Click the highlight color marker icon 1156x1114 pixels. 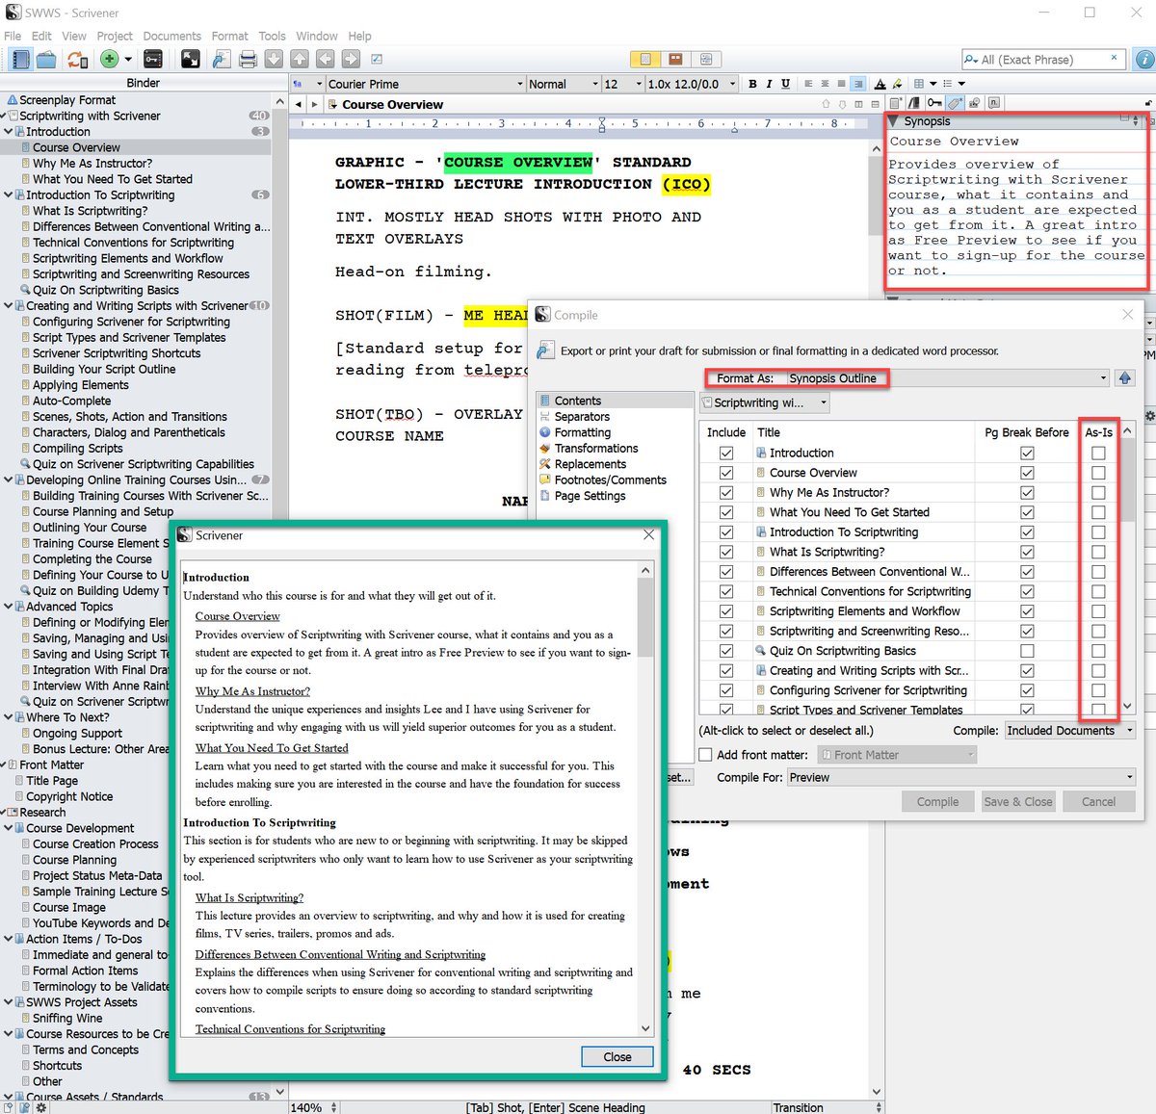897,84
